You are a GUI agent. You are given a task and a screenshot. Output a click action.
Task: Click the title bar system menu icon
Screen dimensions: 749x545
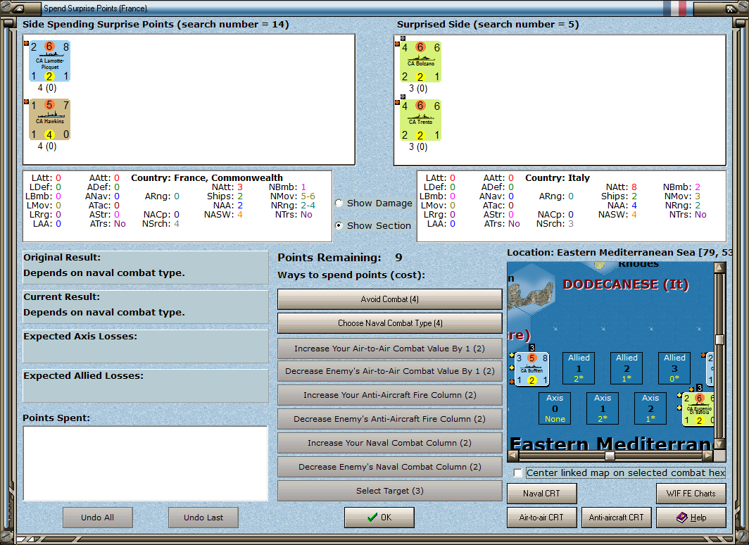[x=18, y=8]
